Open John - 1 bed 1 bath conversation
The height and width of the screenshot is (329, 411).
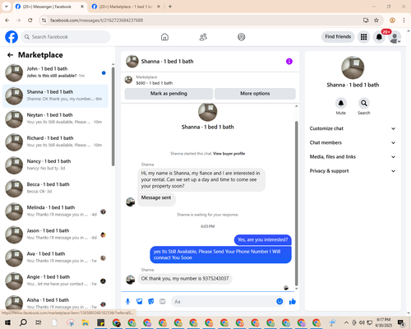click(55, 72)
